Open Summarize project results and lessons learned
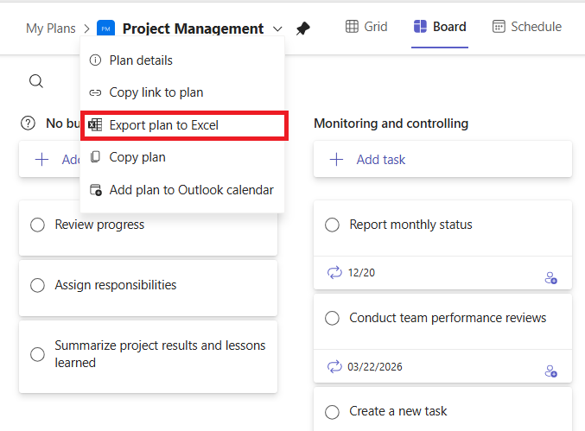Viewport: 585px width, 431px height. pos(148,357)
